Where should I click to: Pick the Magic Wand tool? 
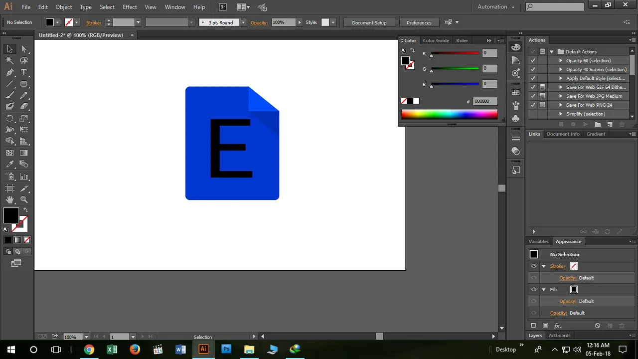(x=9, y=60)
